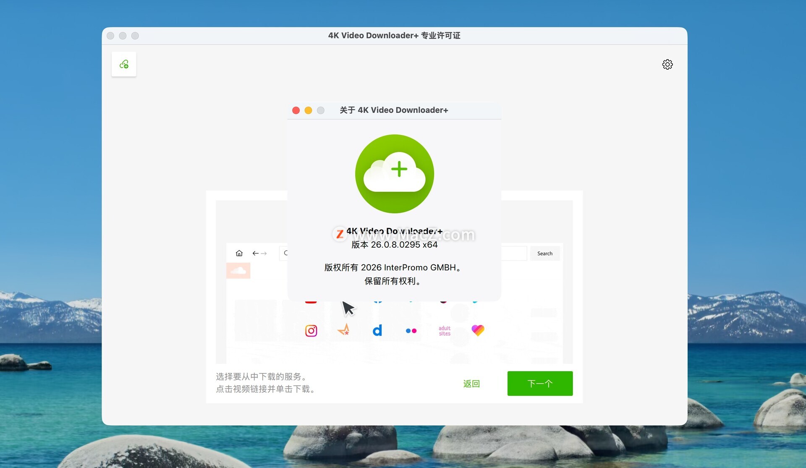Choose the Dailymotion blue d icon
The width and height of the screenshot is (806, 468).
click(377, 330)
